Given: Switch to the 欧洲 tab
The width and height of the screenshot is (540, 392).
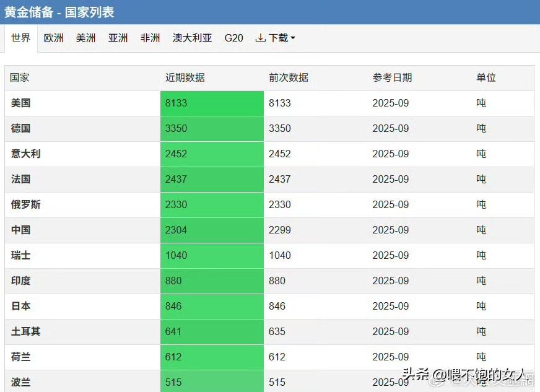Looking at the screenshot, I should [x=53, y=38].
